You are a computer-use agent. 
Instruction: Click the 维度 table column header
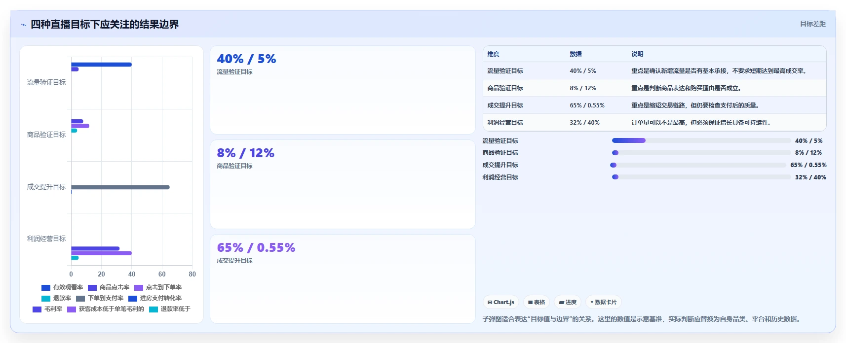pyautogui.click(x=493, y=54)
